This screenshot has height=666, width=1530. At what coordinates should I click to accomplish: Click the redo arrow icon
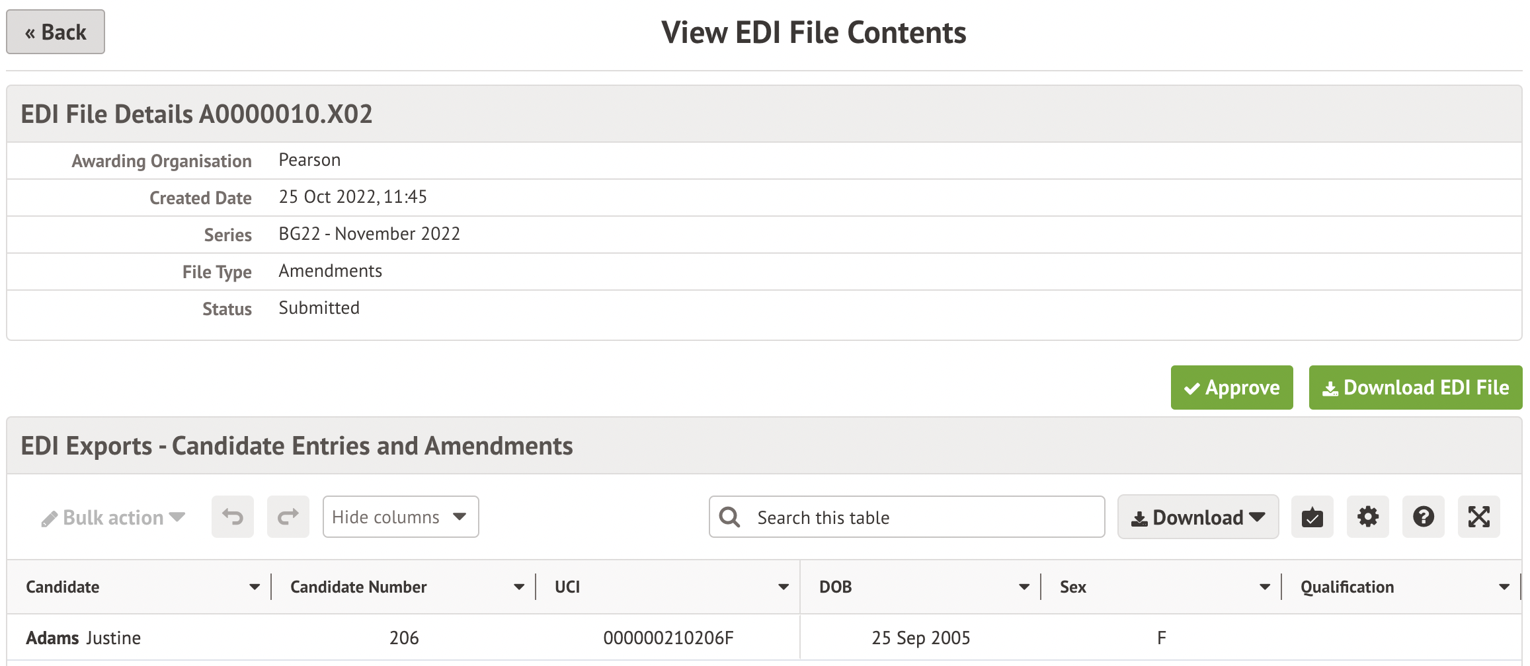pyautogui.click(x=288, y=517)
